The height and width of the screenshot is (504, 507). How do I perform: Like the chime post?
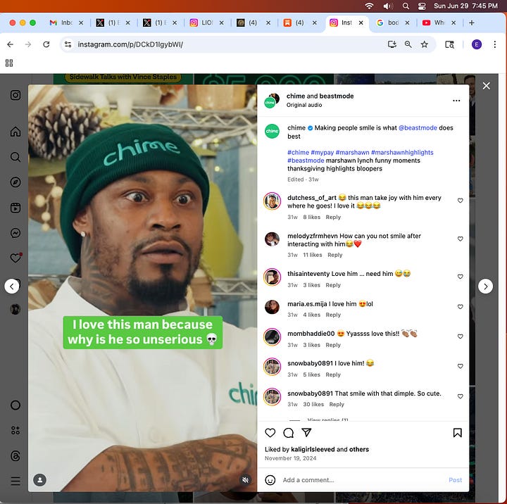tap(270, 433)
